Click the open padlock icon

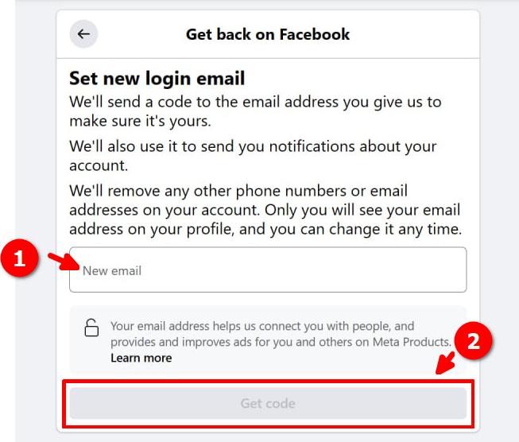(x=91, y=328)
